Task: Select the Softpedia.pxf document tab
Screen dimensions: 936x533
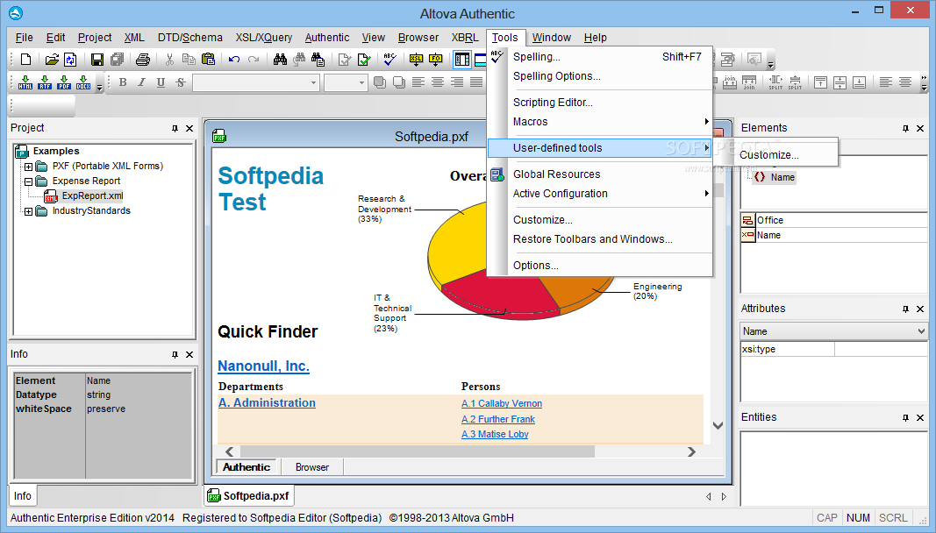Action: pyautogui.click(x=249, y=496)
